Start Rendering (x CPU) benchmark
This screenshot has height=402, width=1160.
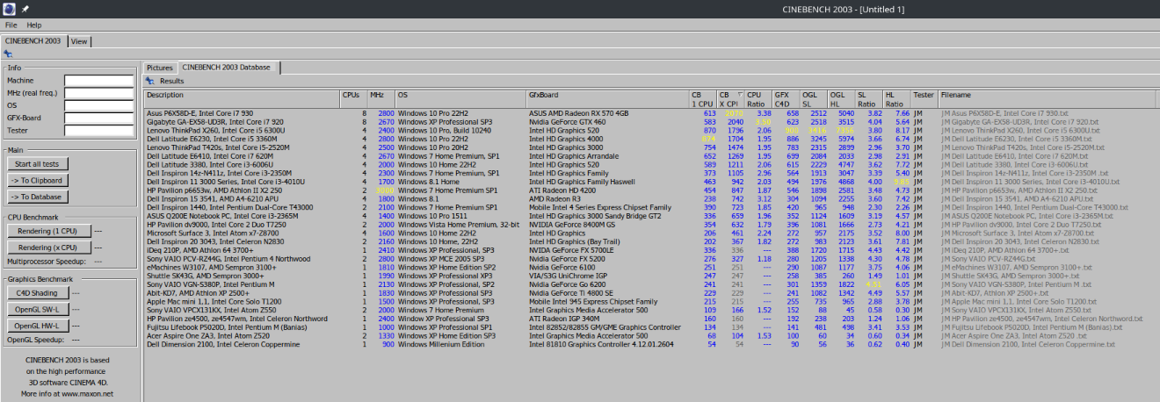[48, 248]
